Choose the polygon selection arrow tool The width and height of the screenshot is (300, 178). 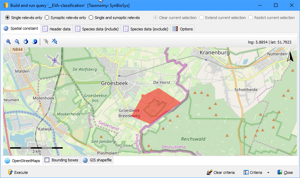[x=45, y=41]
